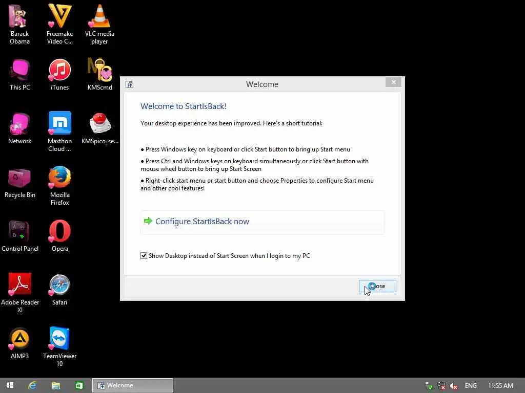Image resolution: width=525 pixels, height=393 pixels.
Task: Click the muted volume tray icon
Action: point(454,386)
